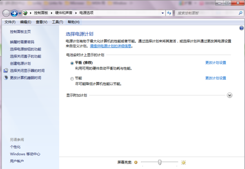Select the 平衡 (推荐) power plan radio button

(x=72, y=63)
